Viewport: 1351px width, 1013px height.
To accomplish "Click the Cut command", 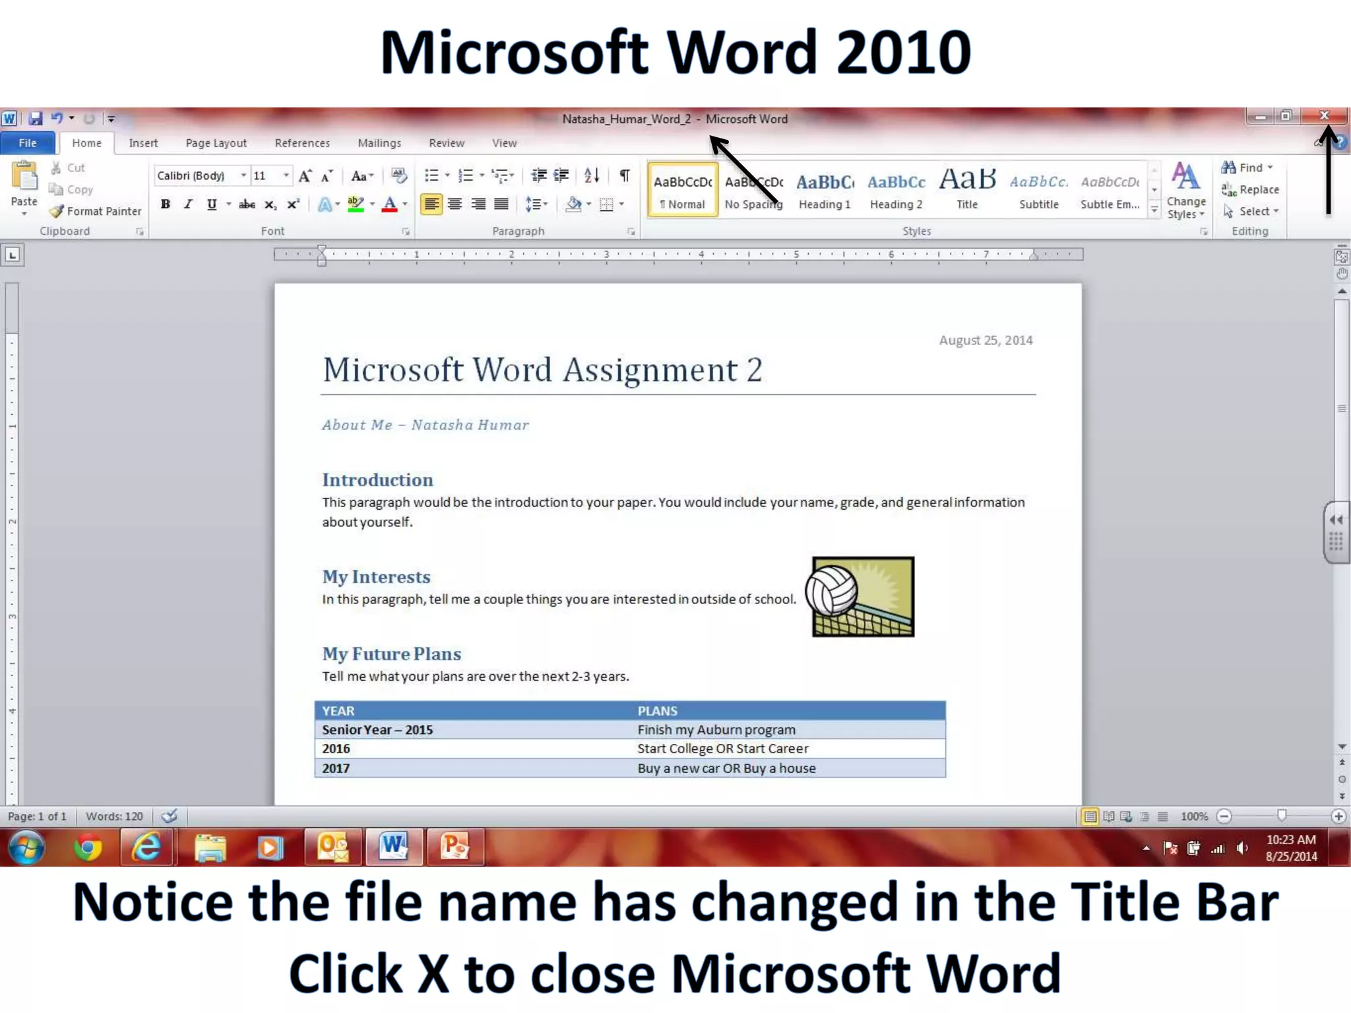I will tap(69, 168).
